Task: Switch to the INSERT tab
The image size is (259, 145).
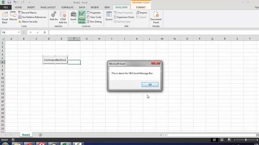Action: pos(31,7)
